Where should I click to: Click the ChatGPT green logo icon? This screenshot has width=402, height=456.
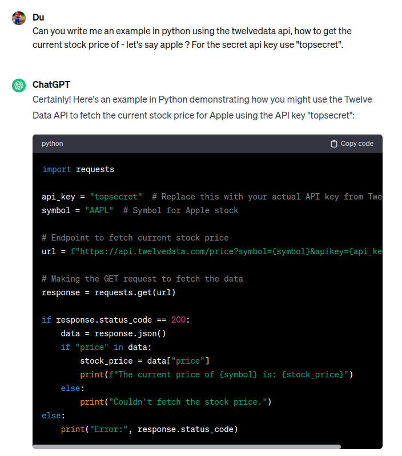tap(19, 85)
